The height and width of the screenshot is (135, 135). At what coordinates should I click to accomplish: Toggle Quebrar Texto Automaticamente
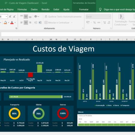pos(63,16)
